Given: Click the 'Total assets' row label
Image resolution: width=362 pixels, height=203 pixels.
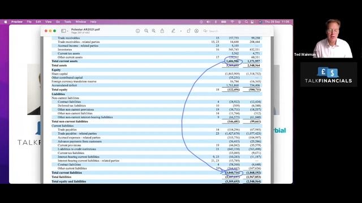Looking at the screenshot, I should [59, 65].
